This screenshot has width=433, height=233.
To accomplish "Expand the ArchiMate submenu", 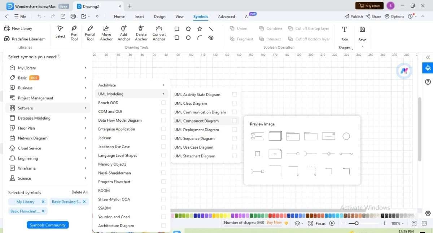I will tap(132, 85).
